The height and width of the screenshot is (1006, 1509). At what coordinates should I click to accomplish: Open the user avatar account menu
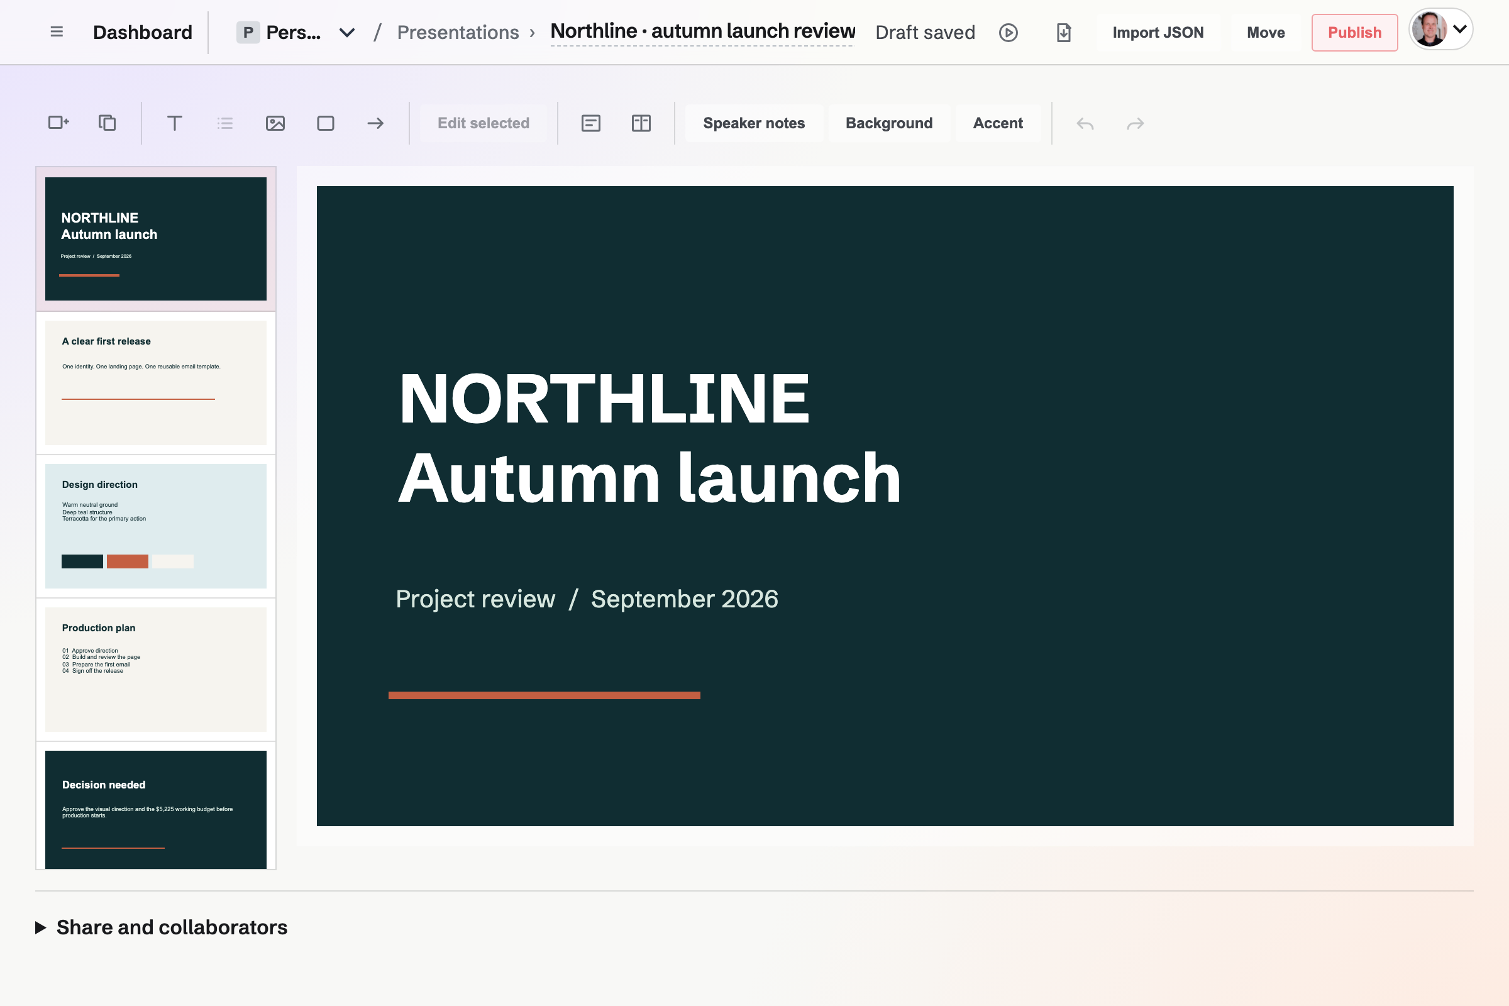[1441, 30]
